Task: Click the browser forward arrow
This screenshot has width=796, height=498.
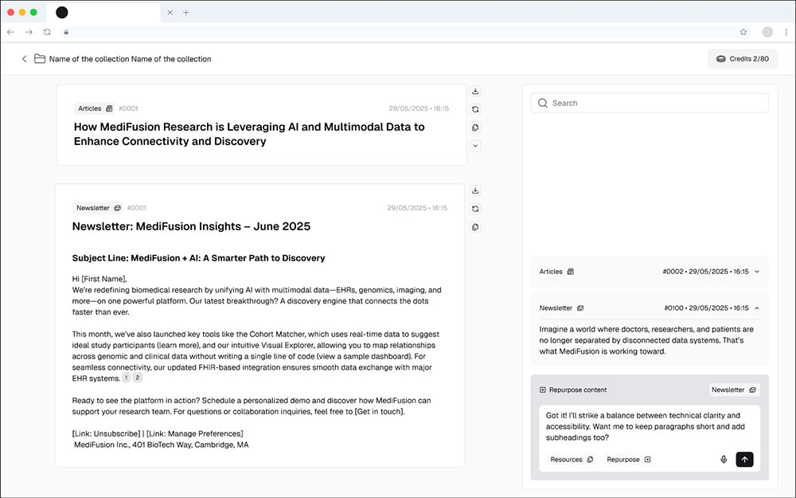Action: (x=29, y=32)
